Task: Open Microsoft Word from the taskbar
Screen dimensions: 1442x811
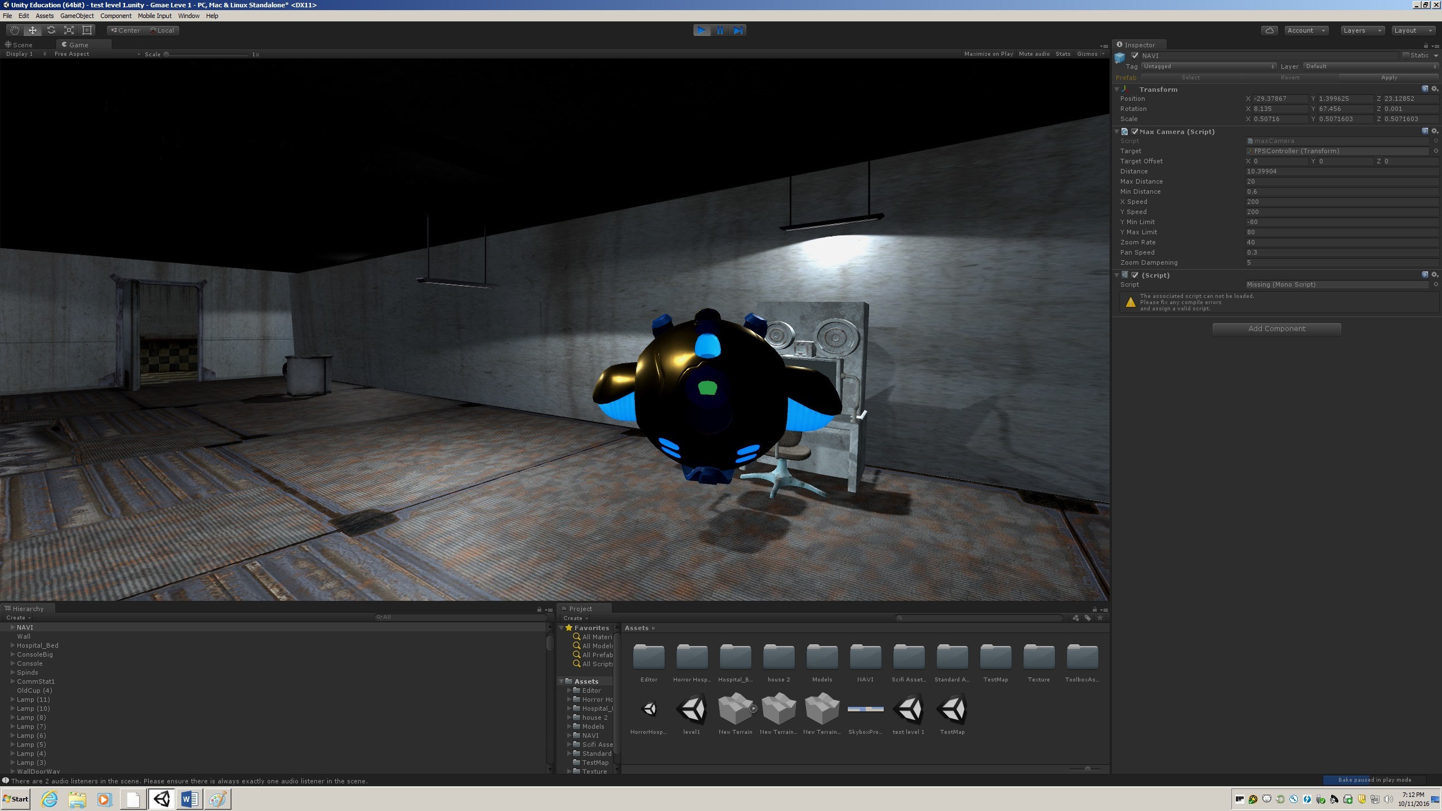Action: 189,799
